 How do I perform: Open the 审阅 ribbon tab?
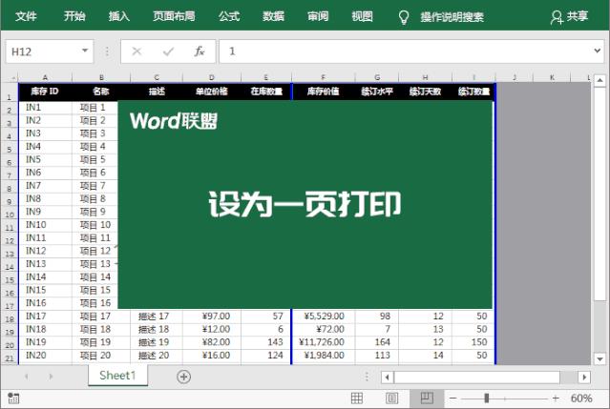coord(318,16)
